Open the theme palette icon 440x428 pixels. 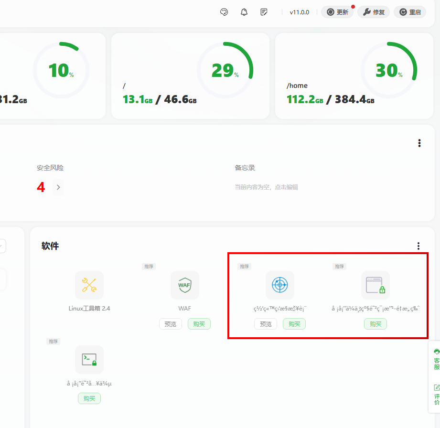pos(224,12)
